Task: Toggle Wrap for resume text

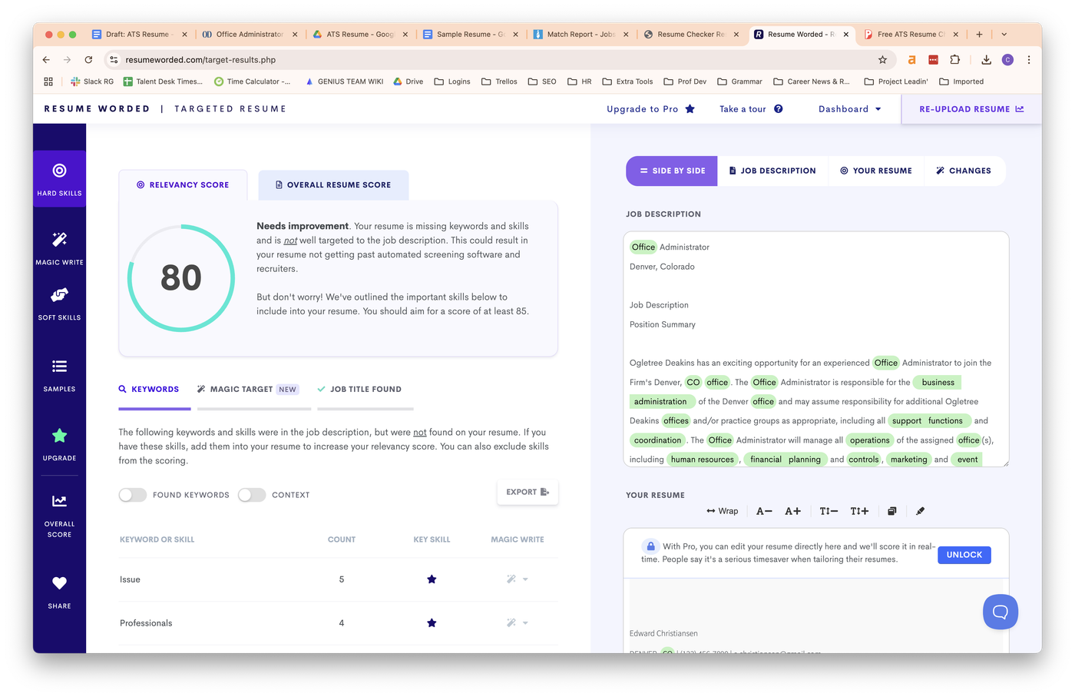Action: [x=722, y=511]
